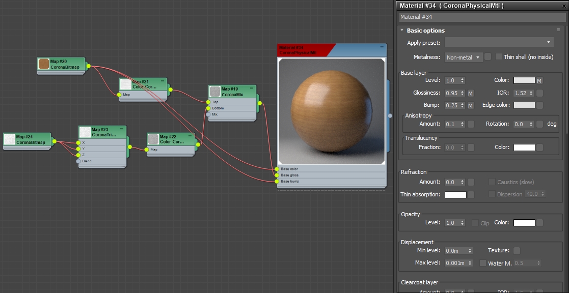Viewport: 569px width, 293px height.
Task: Click the Displacement Texture map button
Action: click(517, 251)
